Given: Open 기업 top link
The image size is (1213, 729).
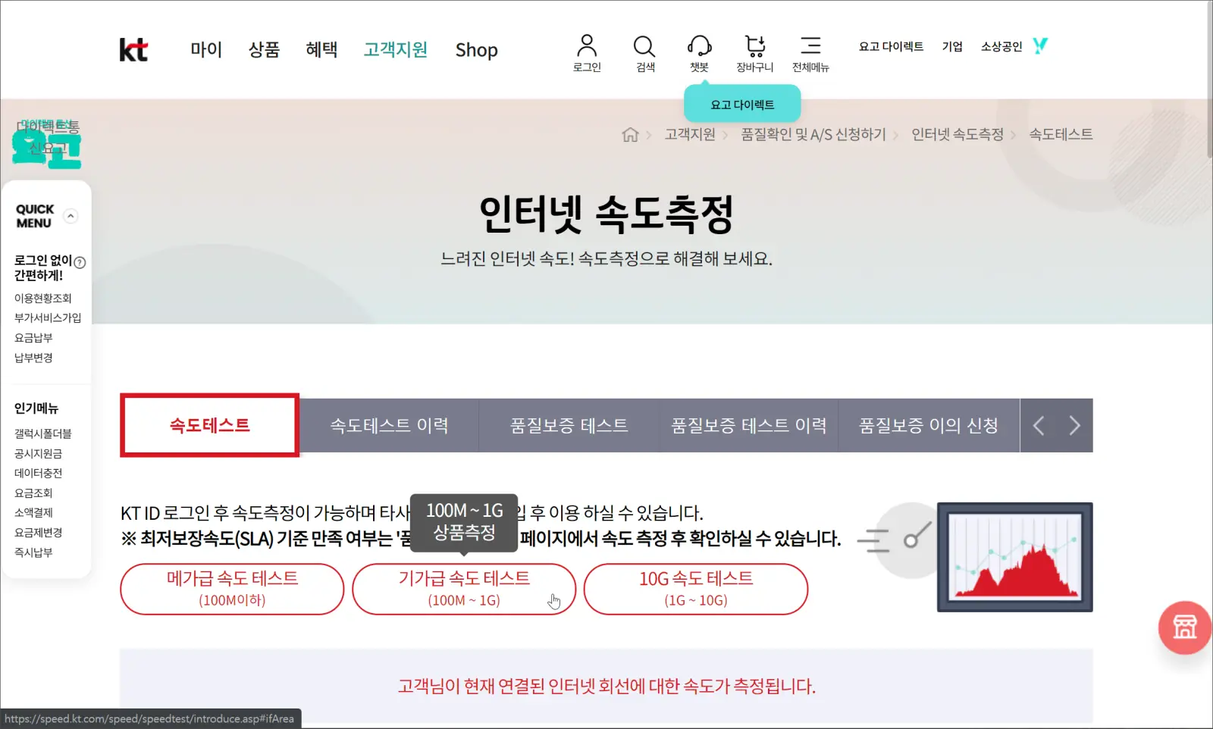Looking at the screenshot, I should (x=952, y=46).
